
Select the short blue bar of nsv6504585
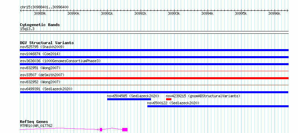129,99
